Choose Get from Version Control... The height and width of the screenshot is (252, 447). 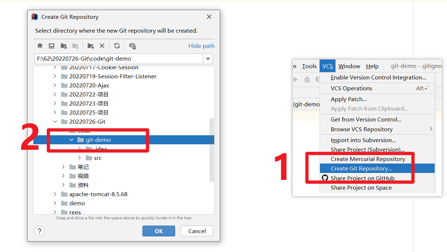tap(377, 119)
